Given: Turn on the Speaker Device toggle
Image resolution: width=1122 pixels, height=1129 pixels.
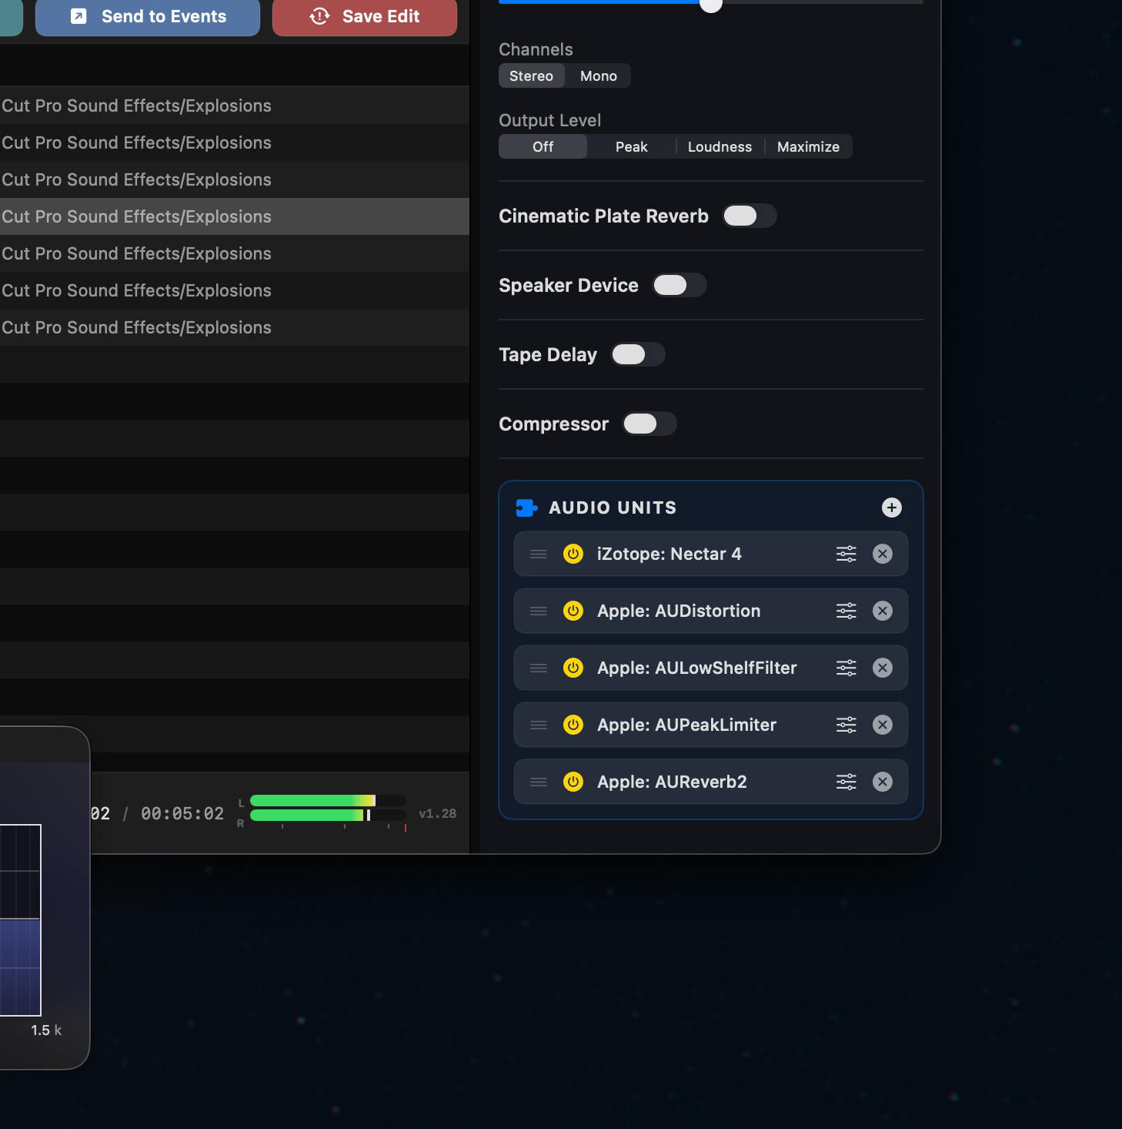Looking at the screenshot, I should (x=680, y=285).
